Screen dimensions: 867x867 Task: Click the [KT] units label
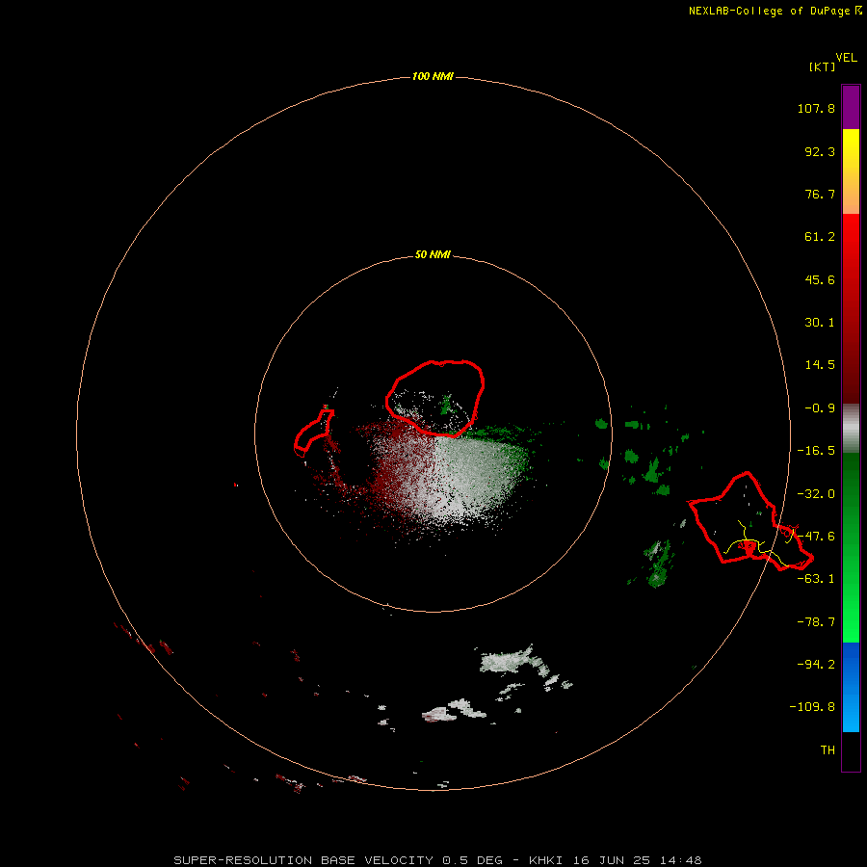pyautogui.click(x=822, y=66)
